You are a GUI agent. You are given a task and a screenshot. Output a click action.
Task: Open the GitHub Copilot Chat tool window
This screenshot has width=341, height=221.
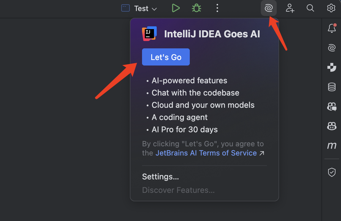(332, 107)
